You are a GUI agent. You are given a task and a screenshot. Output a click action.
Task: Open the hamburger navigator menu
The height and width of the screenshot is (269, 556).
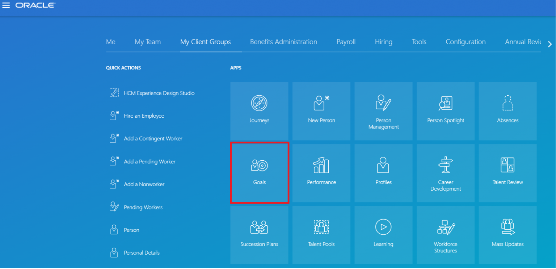pos(6,5)
